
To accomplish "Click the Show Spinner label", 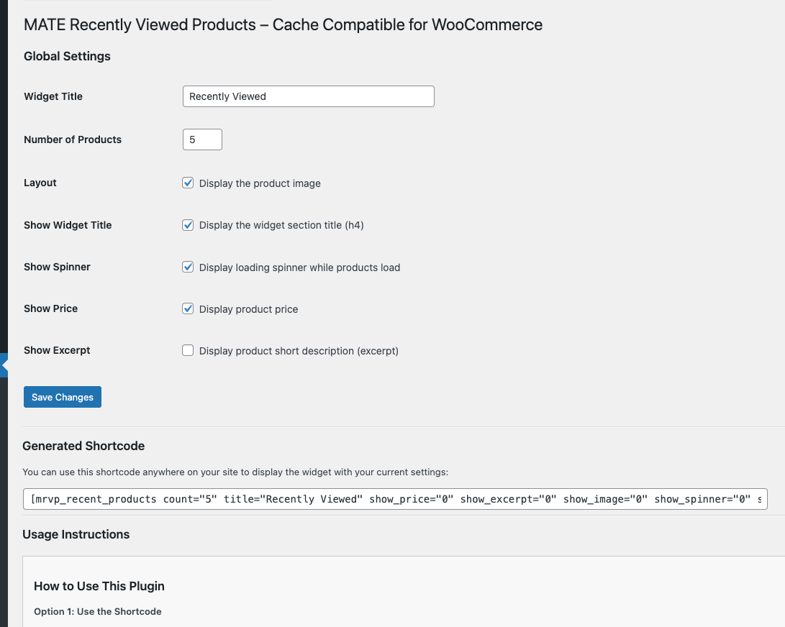I will (57, 267).
